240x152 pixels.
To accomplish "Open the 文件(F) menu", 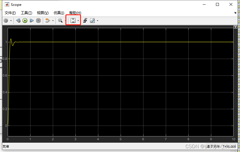I will point(10,13).
